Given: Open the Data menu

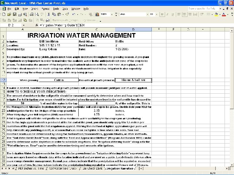Looking at the screenshot, I should point(65,9).
